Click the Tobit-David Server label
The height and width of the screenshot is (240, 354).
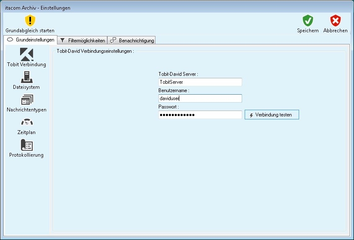point(178,74)
